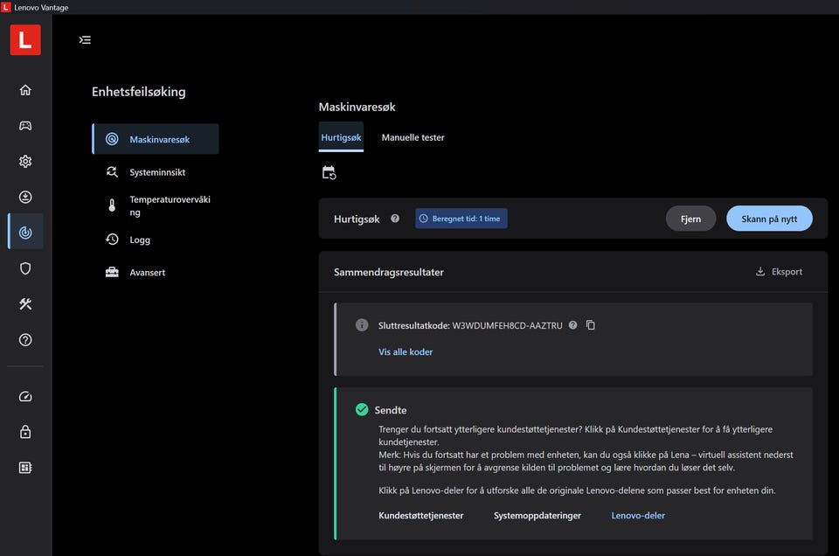Open the Kundestøttetjenester link
This screenshot has height=556, width=839.
[x=421, y=515]
